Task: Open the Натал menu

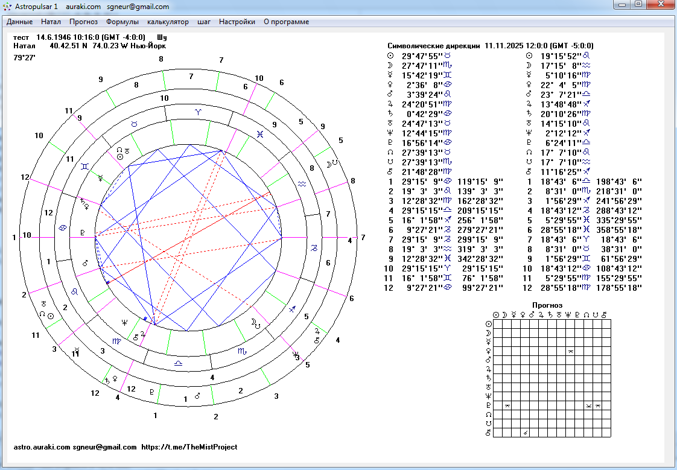Action: pyautogui.click(x=51, y=22)
